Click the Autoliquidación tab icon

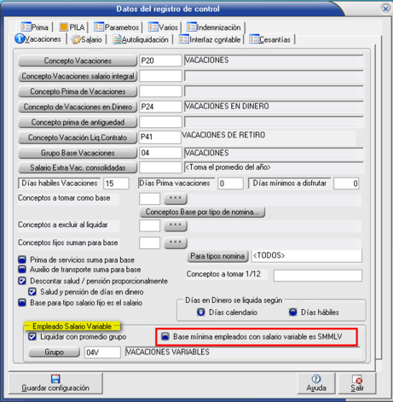point(117,39)
